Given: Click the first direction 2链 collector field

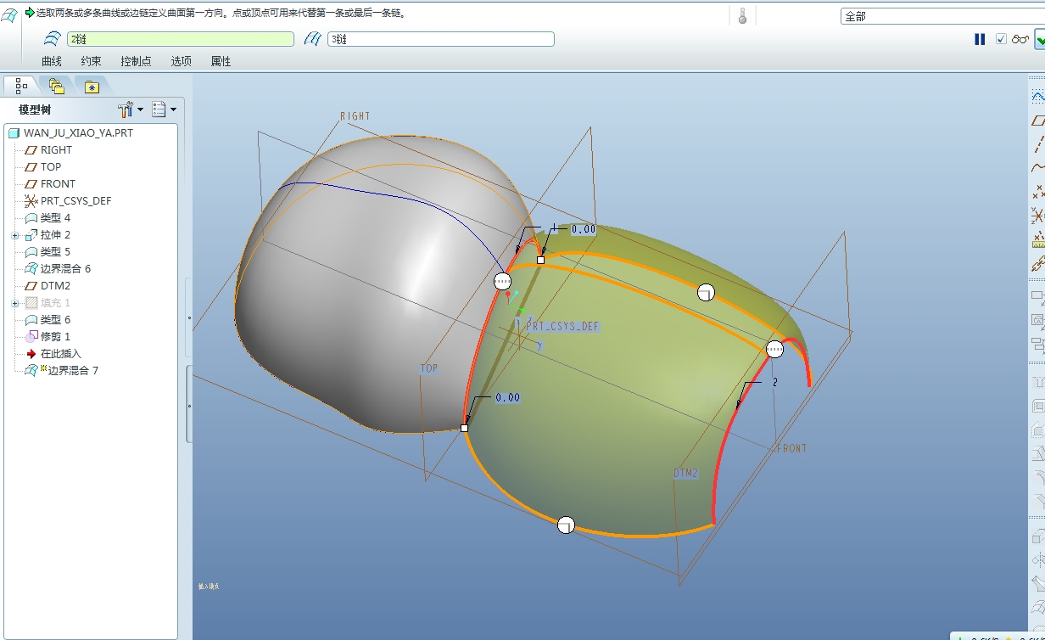Looking at the screenshot, I should tap(181, 39).
